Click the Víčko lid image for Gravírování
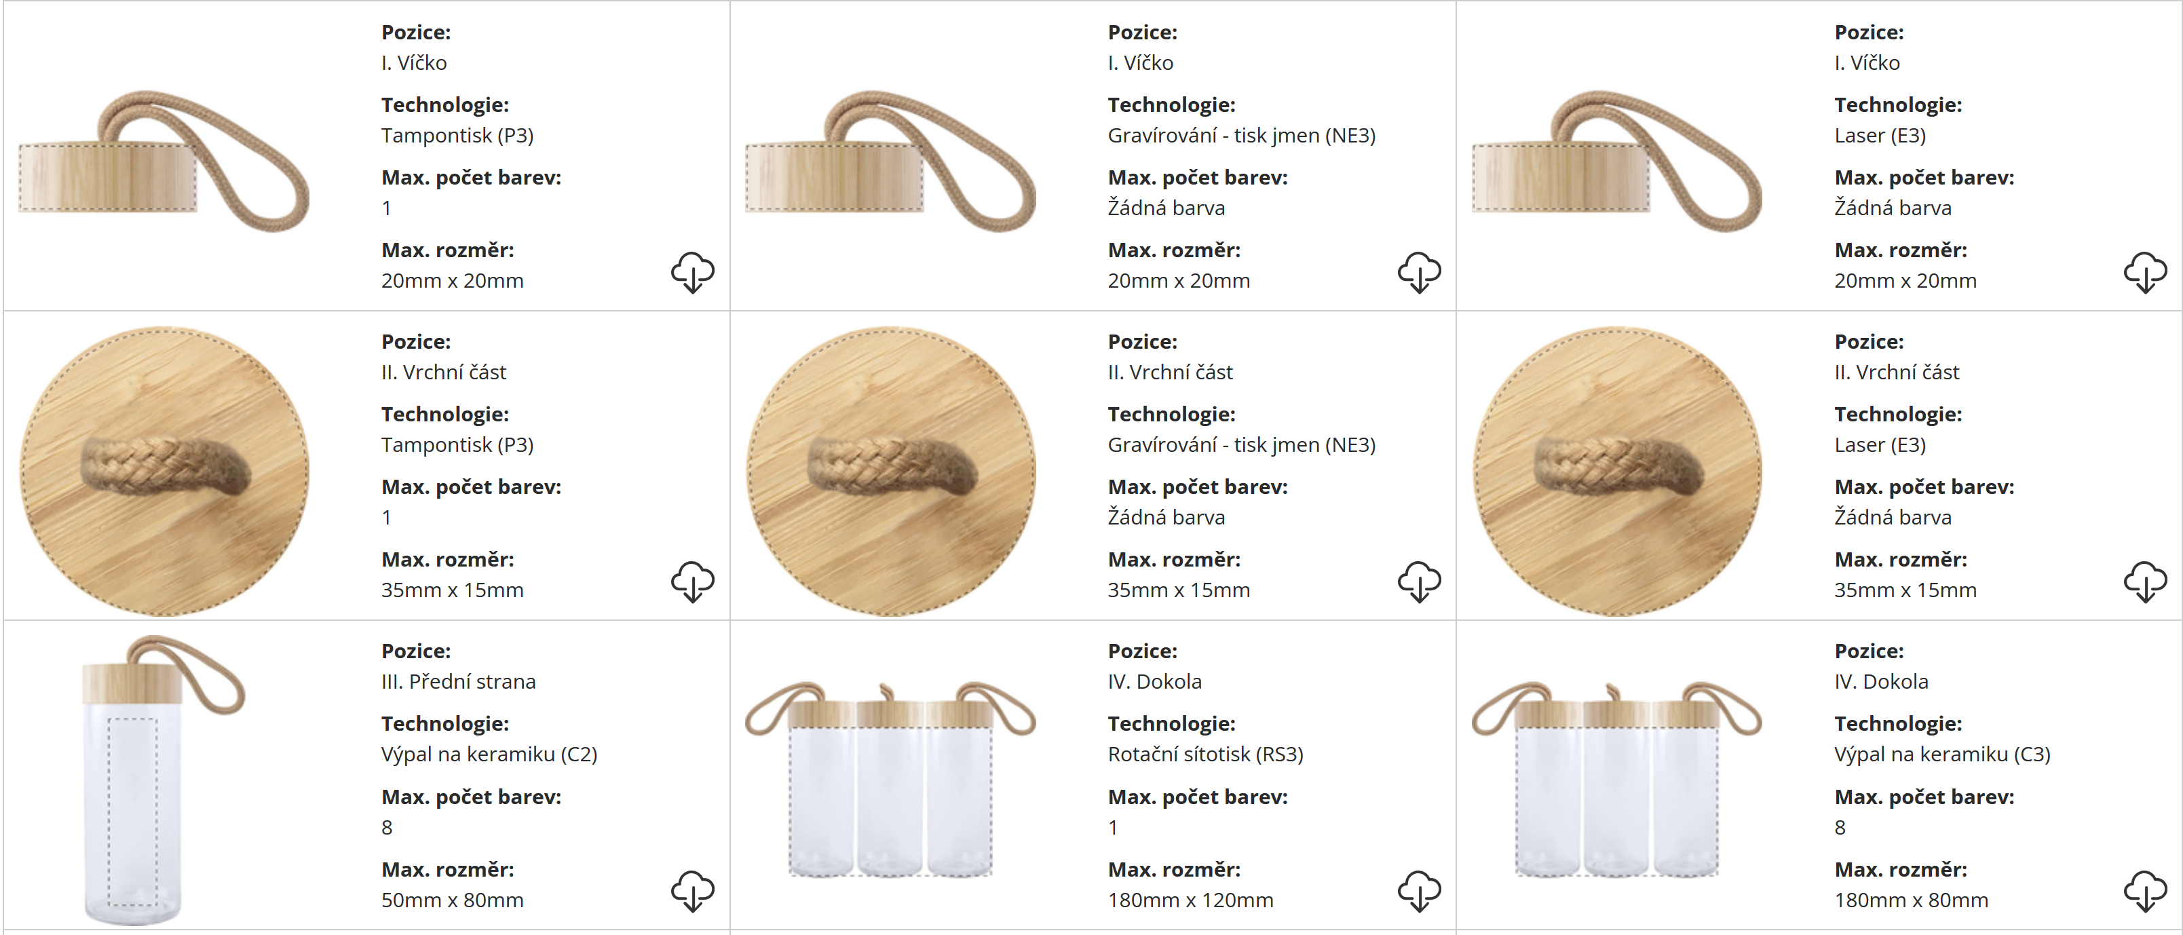This screenshot has height=935, width=2183. click(890, 162)
